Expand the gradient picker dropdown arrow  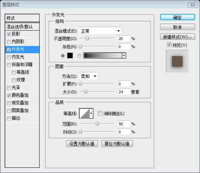coord(124,55)
